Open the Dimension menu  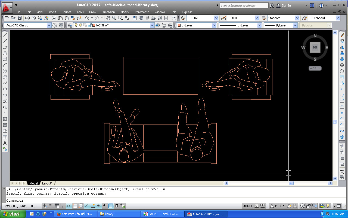point(108,12)
